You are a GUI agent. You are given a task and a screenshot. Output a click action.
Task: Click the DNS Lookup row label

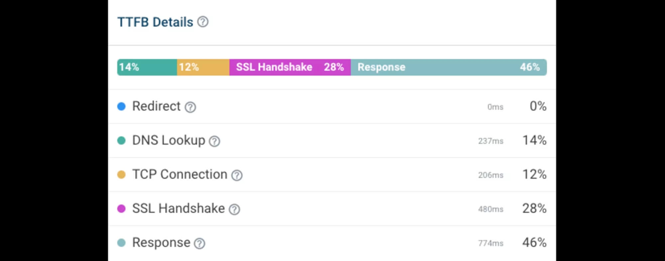[169, 140]
